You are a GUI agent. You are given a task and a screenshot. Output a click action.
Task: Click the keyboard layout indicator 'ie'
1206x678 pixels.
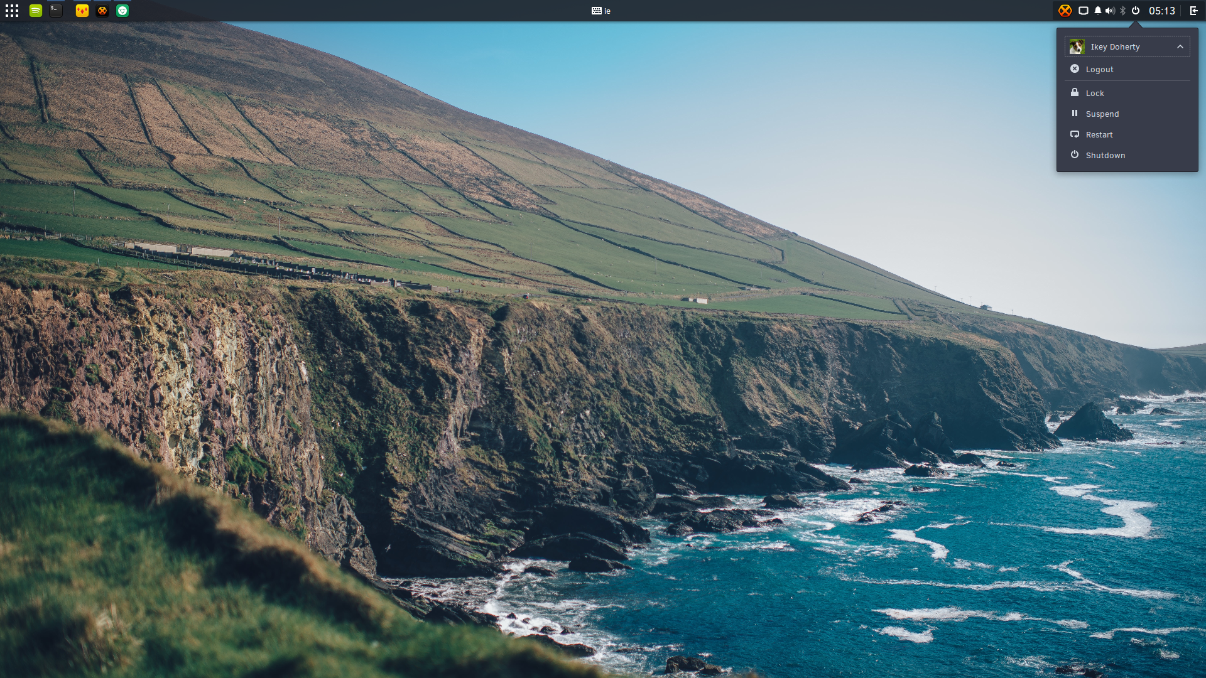click(601, 11)
